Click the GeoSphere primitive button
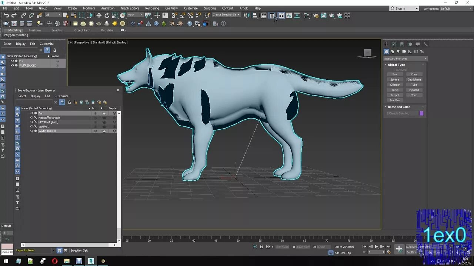474x266 pixels. (414, 79)
